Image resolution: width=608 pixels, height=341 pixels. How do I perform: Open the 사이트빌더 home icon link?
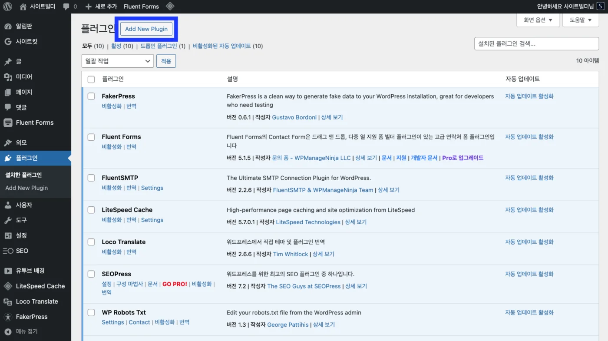(23, 7)
